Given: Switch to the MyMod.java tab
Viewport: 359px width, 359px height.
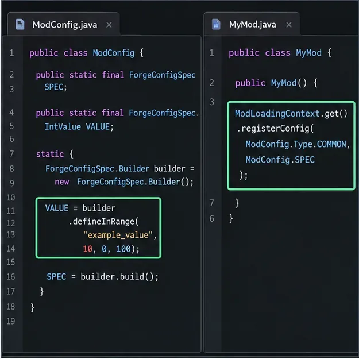Looking at the screenshot, I should 252,24.
